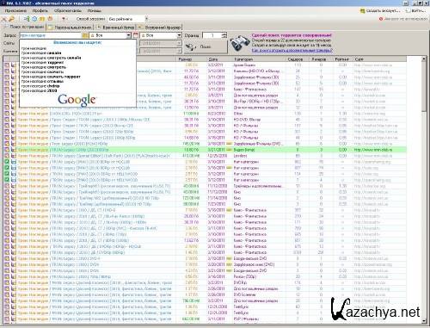The height and width of the screenshot is (328, 430).
Task: Choose the 'трон наследие dvdrip' suggestion
Action: tap(40, 86)
